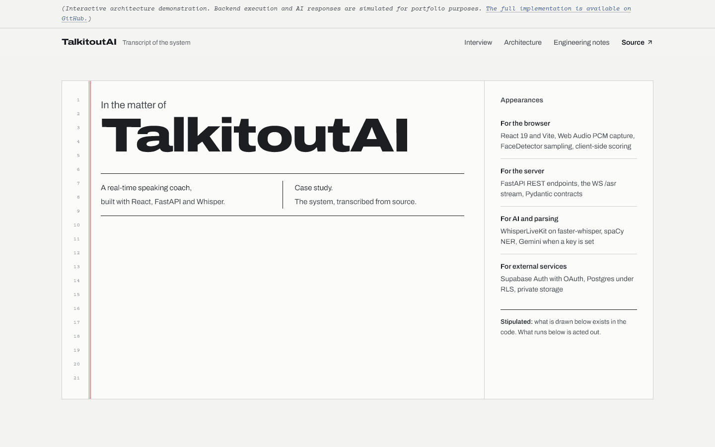Click 'built with React, FastAPI and Whisper.'
The image size is (715, 447).
163,202
